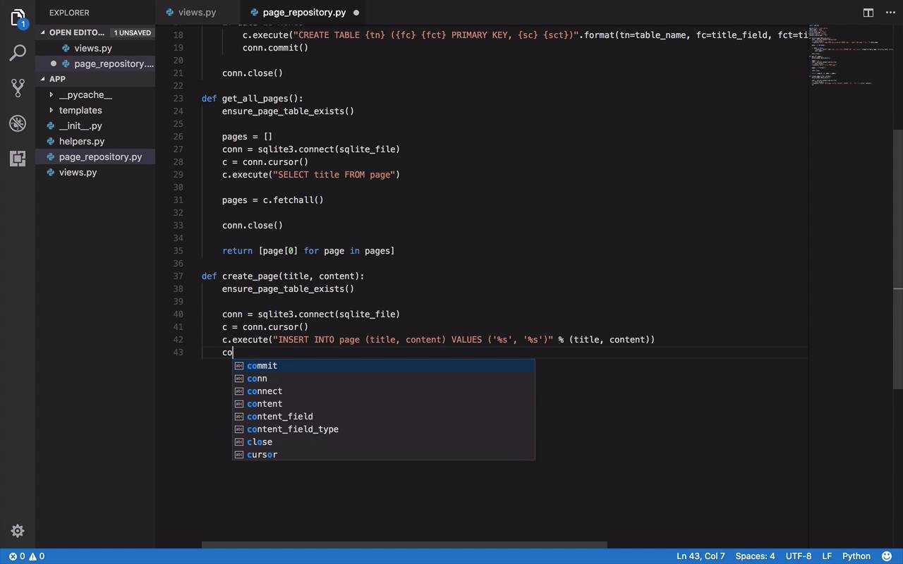Choose the cursor autocomplete suggestion

pos(384,455)
